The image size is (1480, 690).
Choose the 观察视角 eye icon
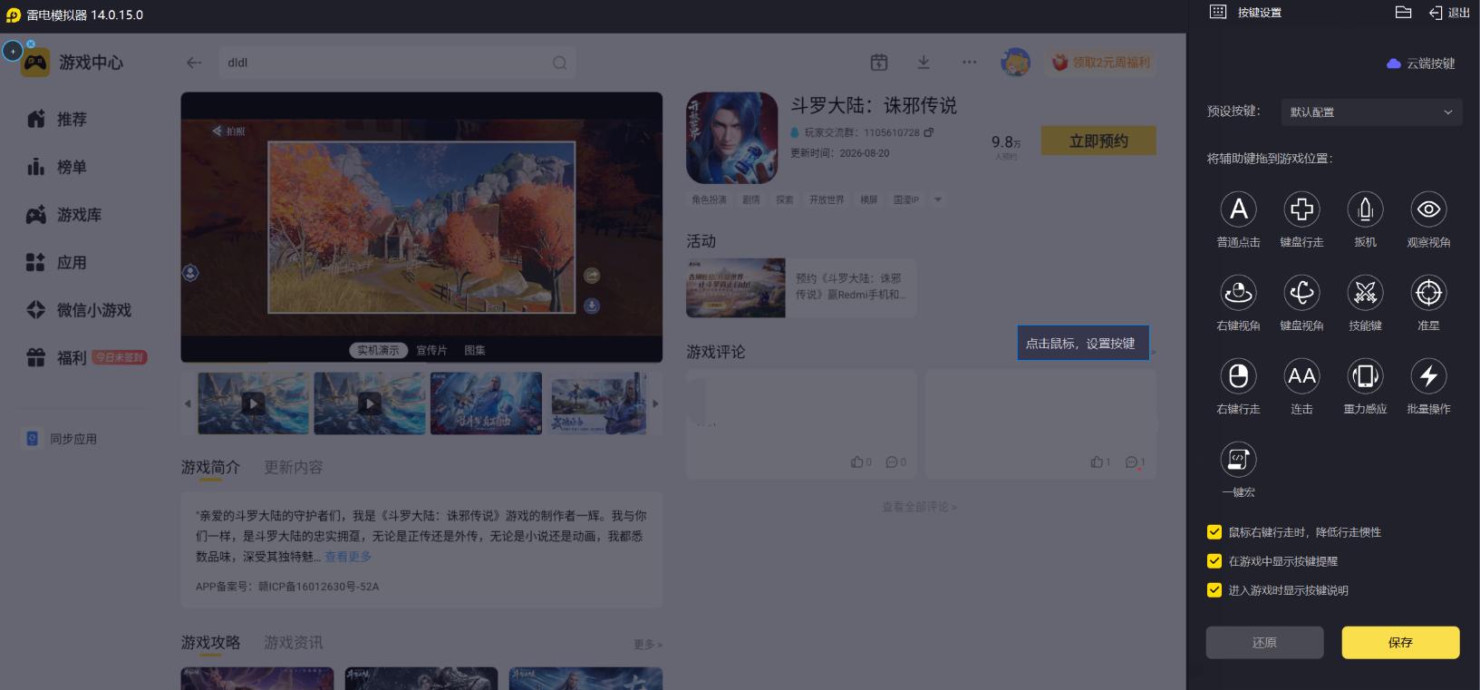1428,209
